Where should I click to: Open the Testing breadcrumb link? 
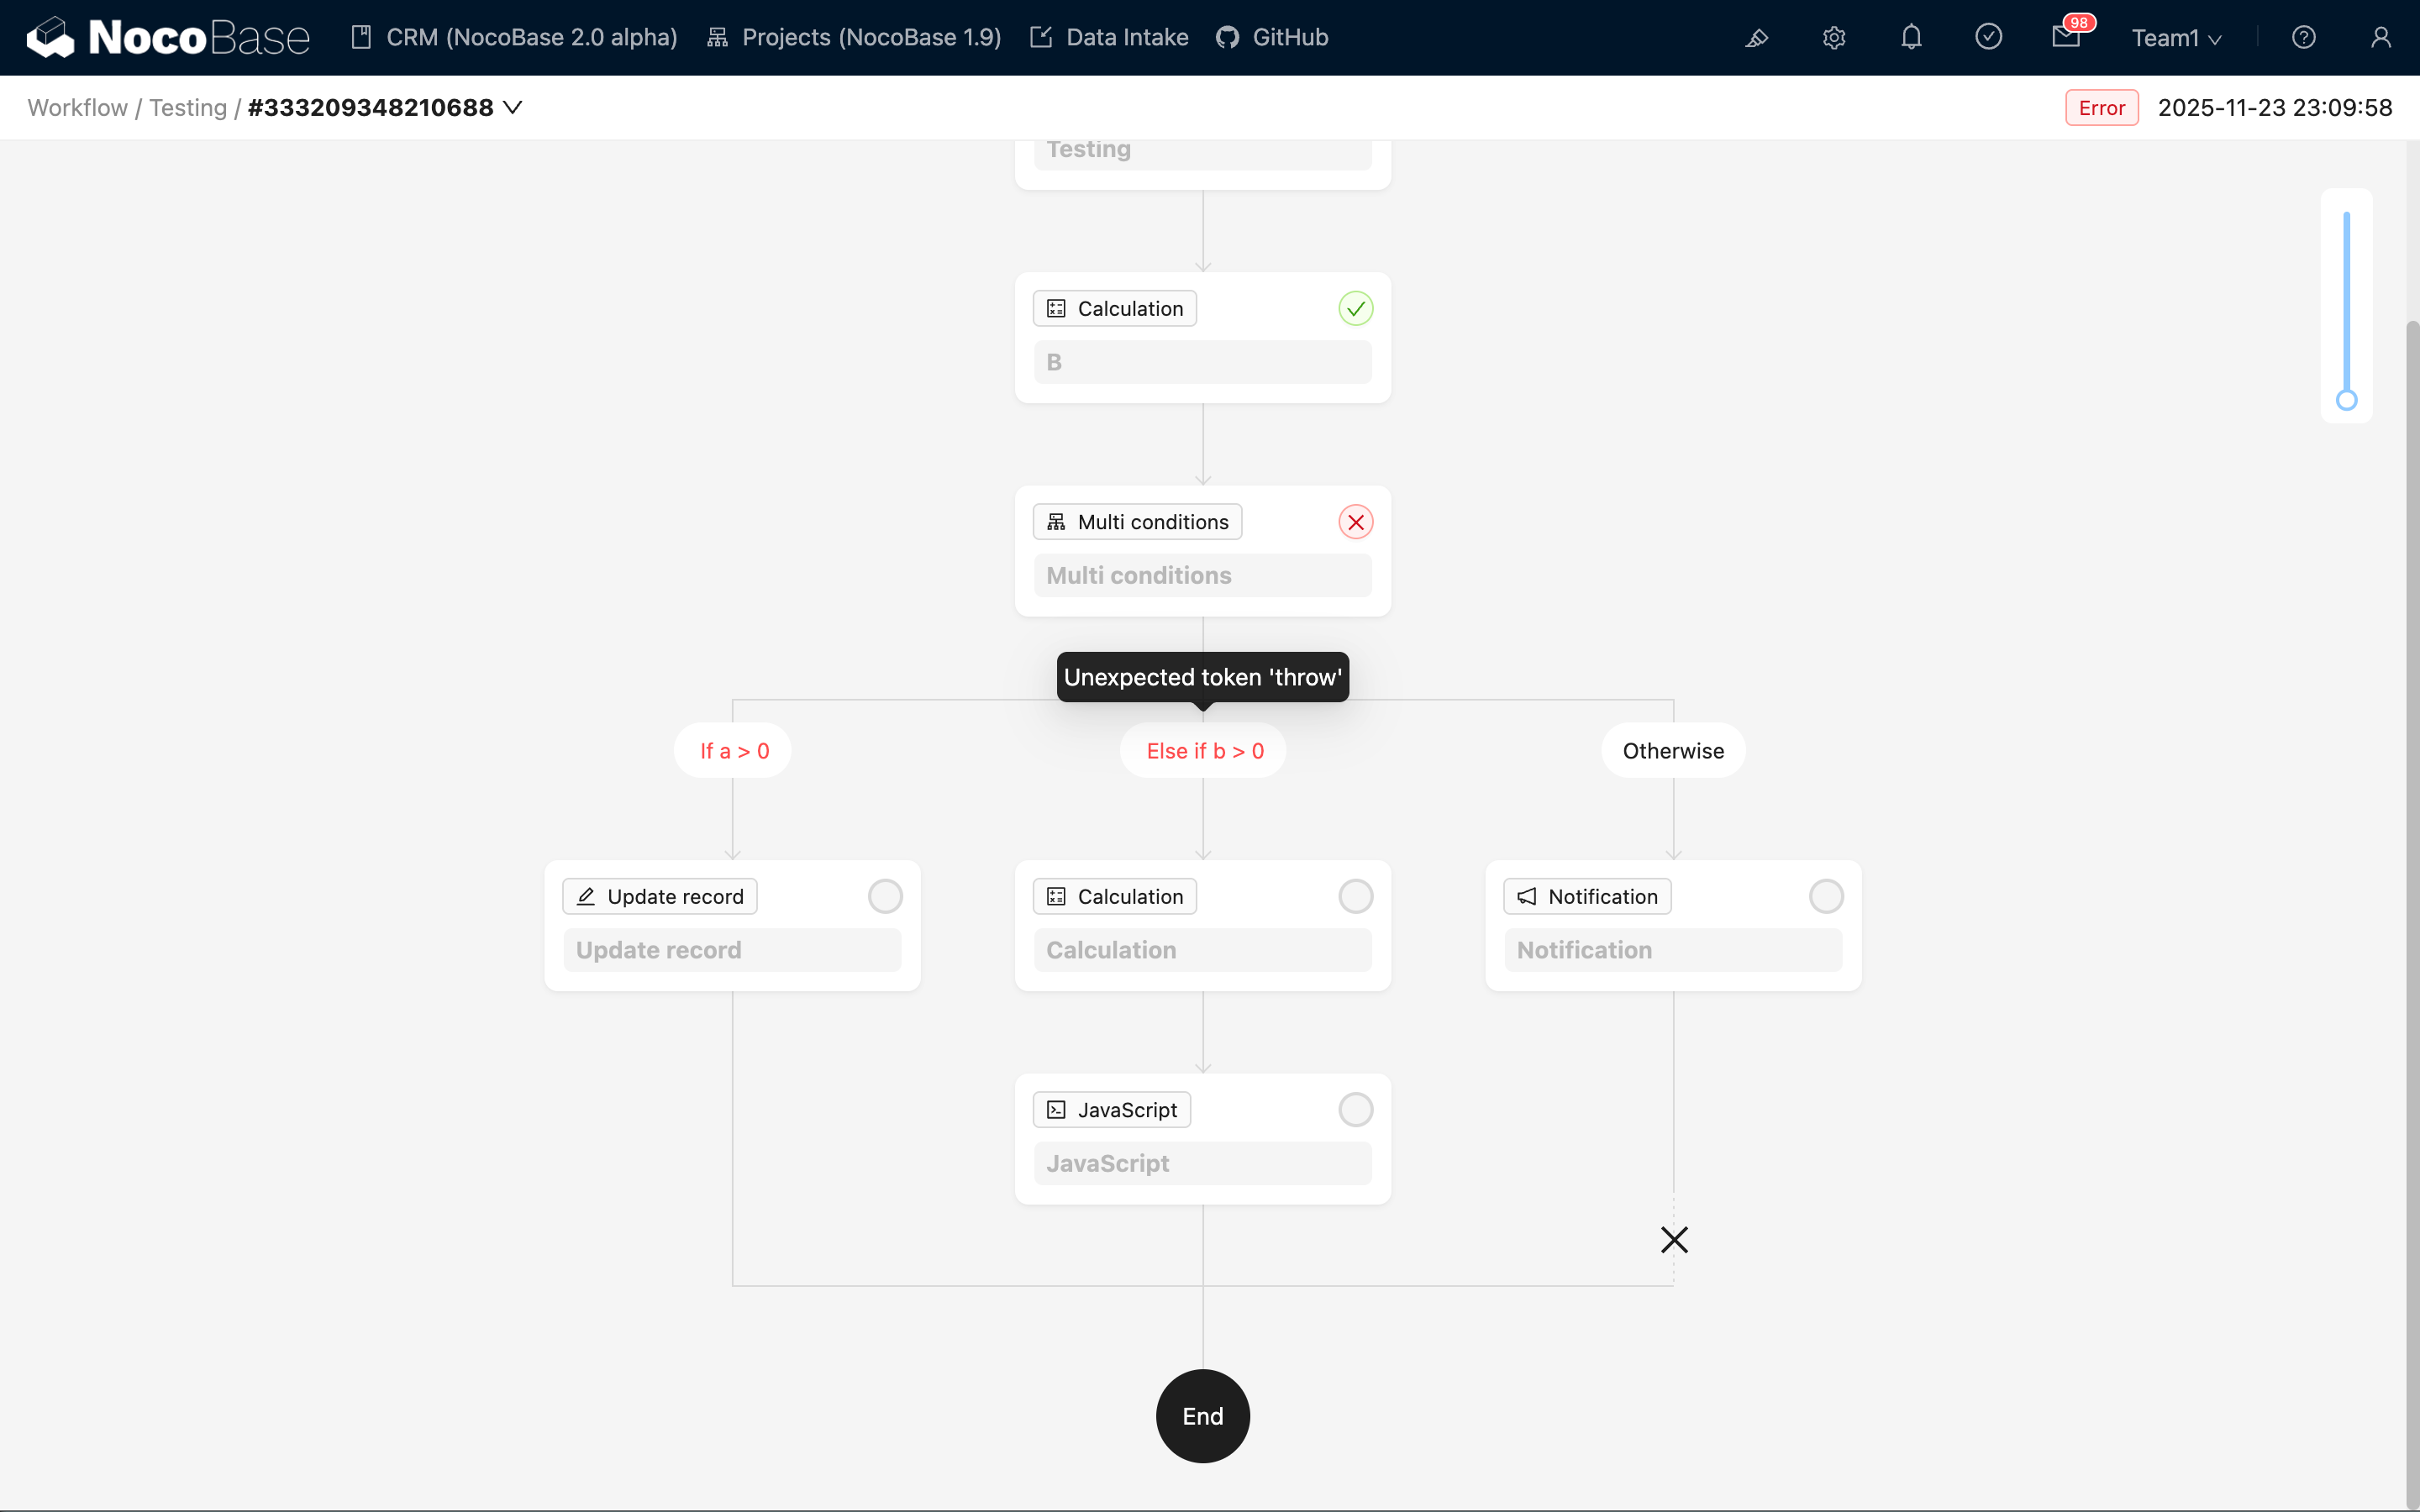(x=188, y=107)
